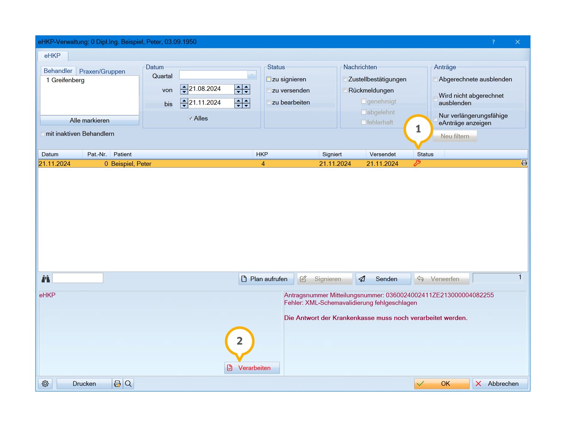Select the eHKP tab

tap(52, 56)
